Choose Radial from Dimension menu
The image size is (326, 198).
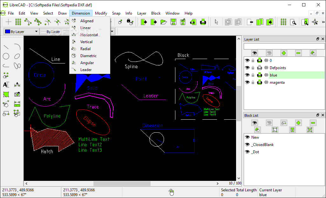point(90,49)
